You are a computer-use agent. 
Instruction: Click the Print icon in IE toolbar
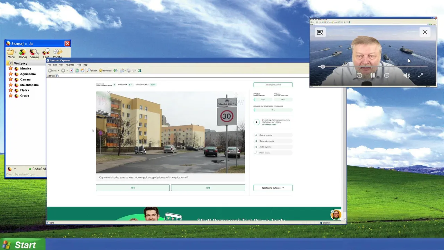tap(128, 70)
